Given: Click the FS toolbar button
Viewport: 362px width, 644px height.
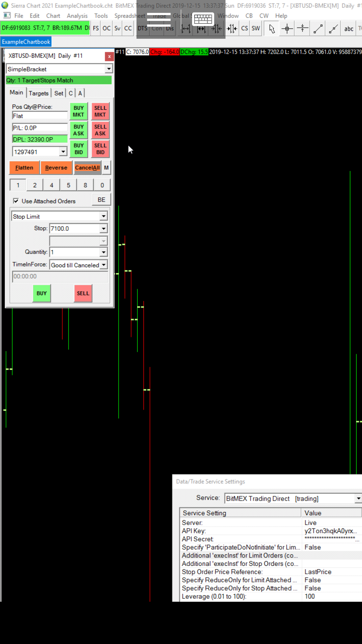Looking at the screenshot, I should click(96, 28).
